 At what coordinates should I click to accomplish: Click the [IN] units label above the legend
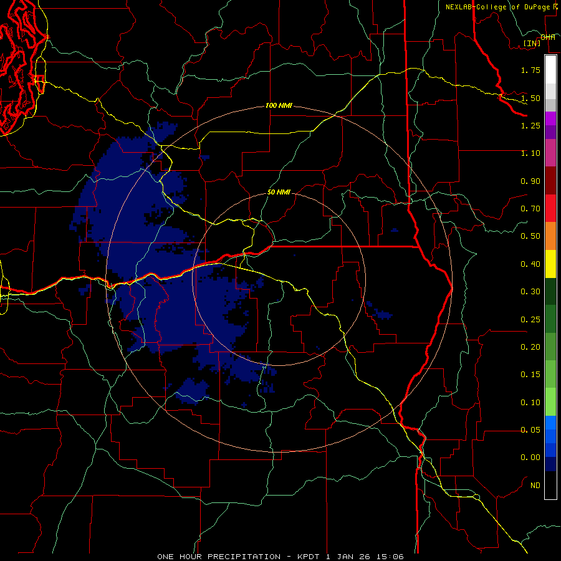[532, 43]
